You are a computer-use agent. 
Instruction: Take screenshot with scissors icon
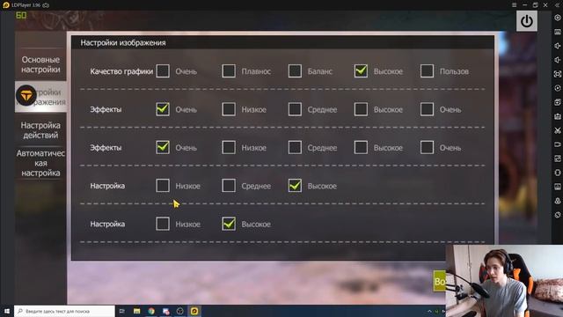coord(557,130)
